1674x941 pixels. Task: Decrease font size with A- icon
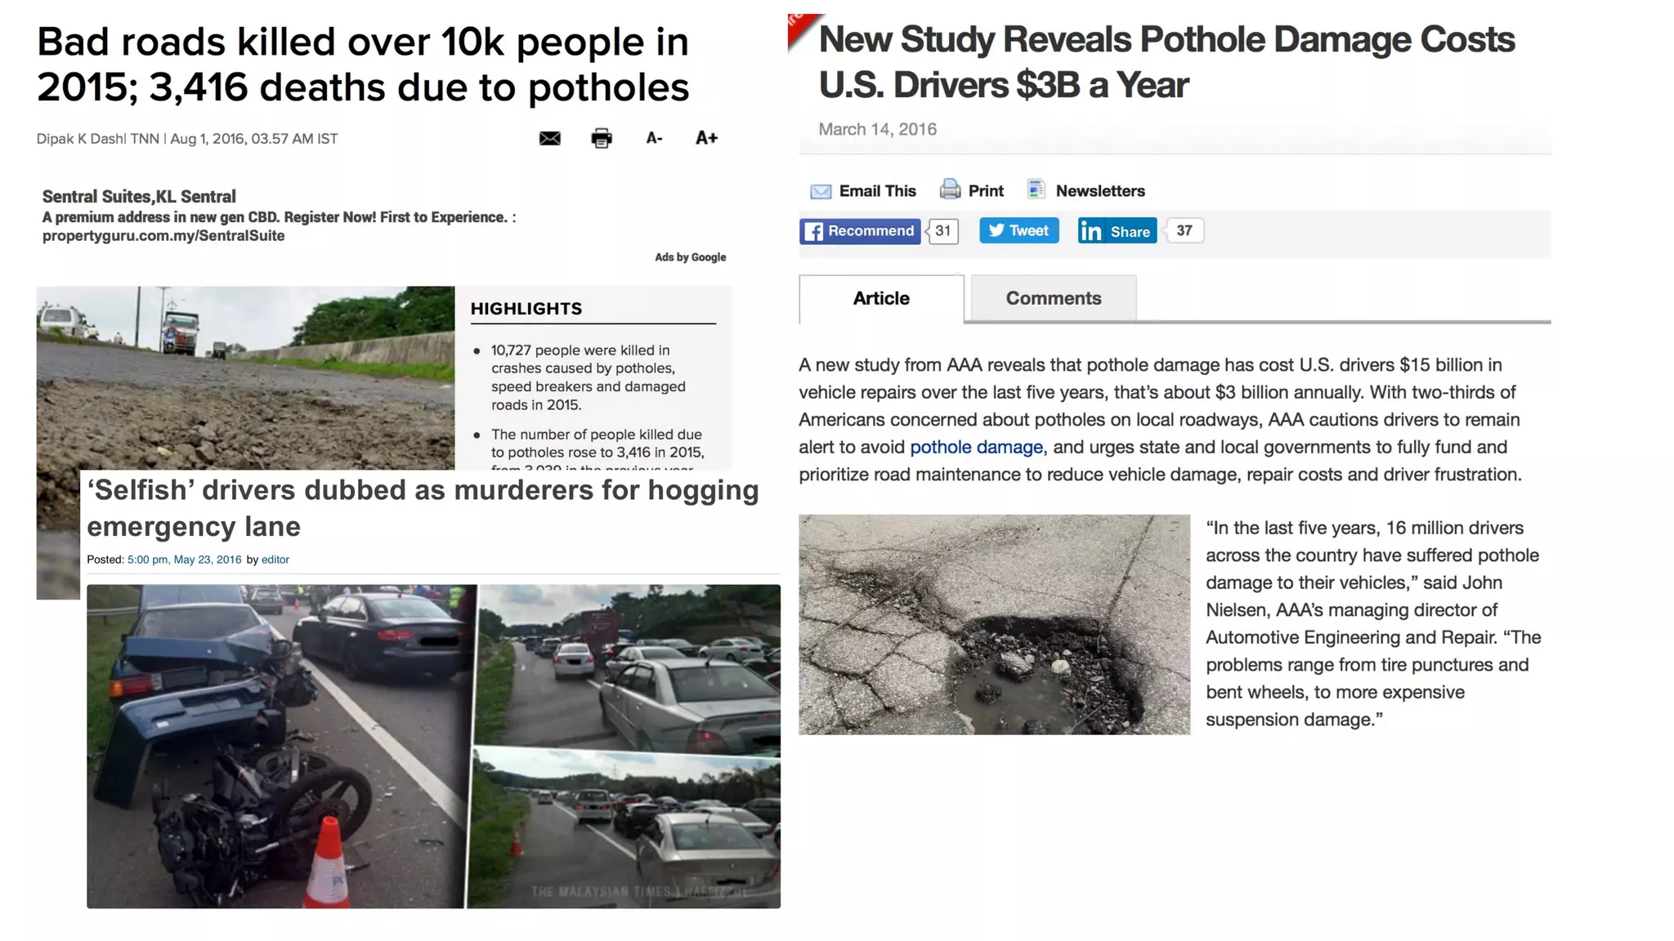(654, 138)
